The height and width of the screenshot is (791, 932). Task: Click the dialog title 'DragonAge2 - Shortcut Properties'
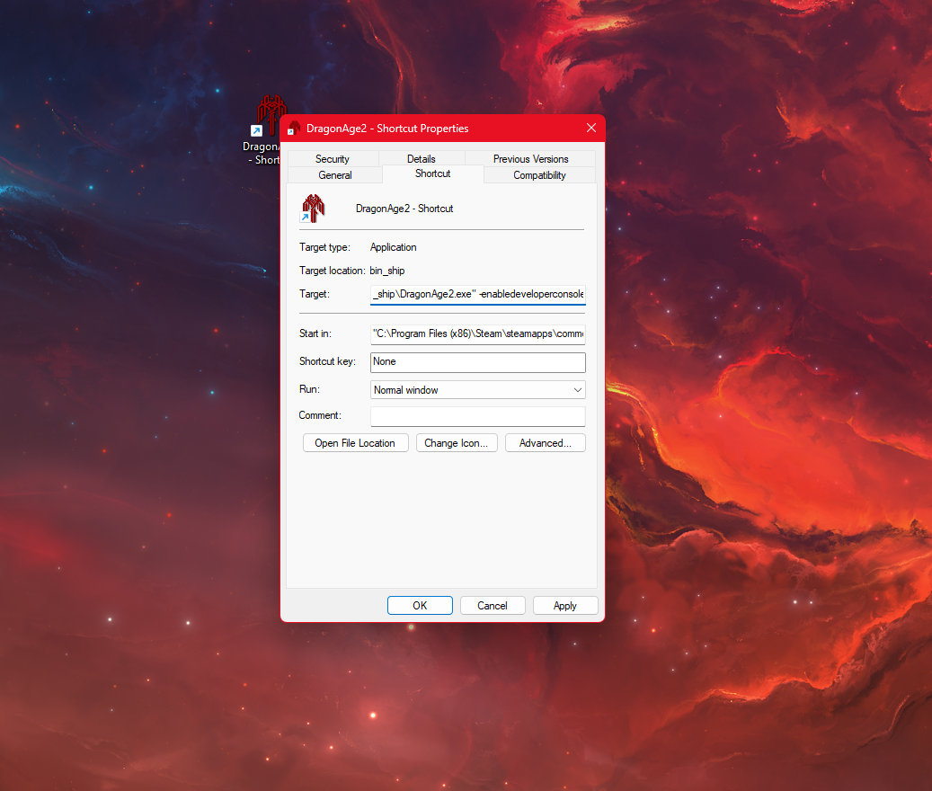pyautogui.click(x=387, y=129)
